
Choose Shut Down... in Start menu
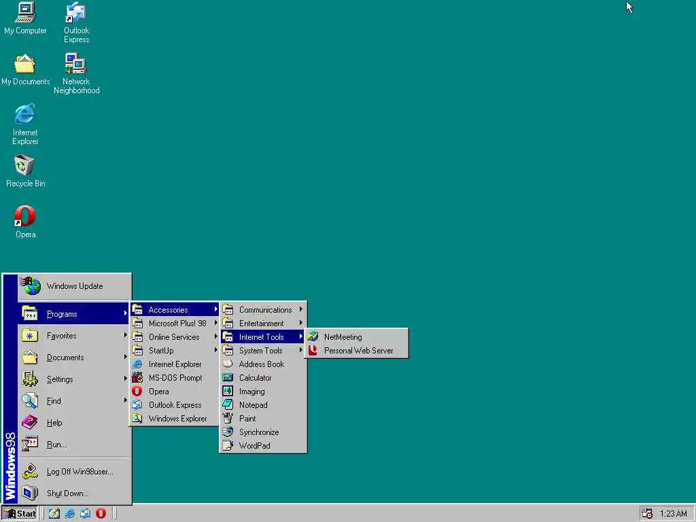point(74,493)
